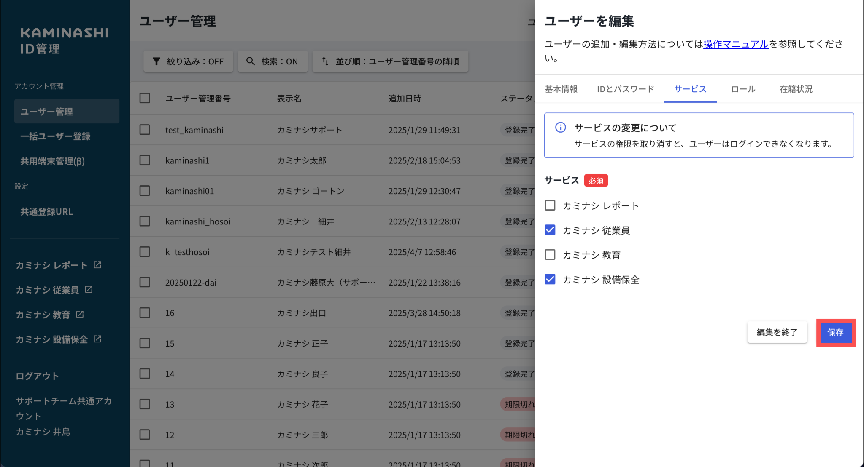Click external link icon beside カミナシ 設備保全
864x467 pixels.
tap(97, 339)
